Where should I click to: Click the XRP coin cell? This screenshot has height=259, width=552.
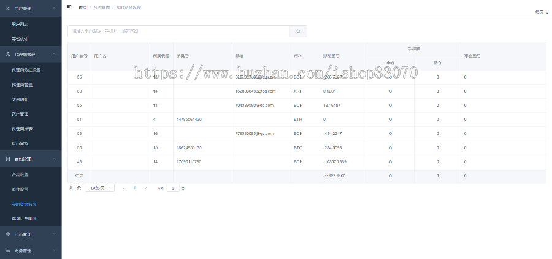[298, 91]
